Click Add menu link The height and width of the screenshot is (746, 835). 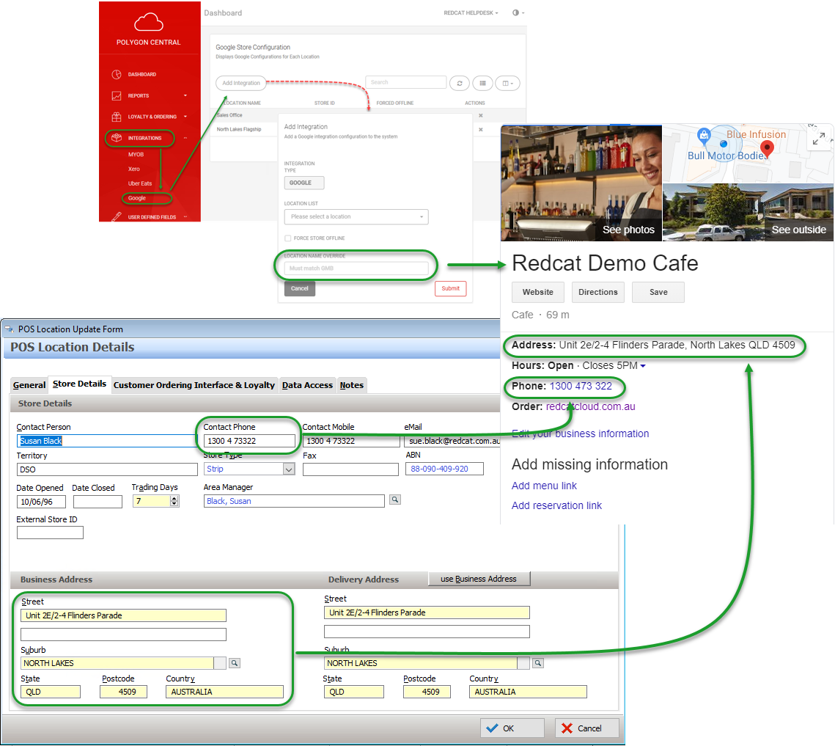point(544,486)
